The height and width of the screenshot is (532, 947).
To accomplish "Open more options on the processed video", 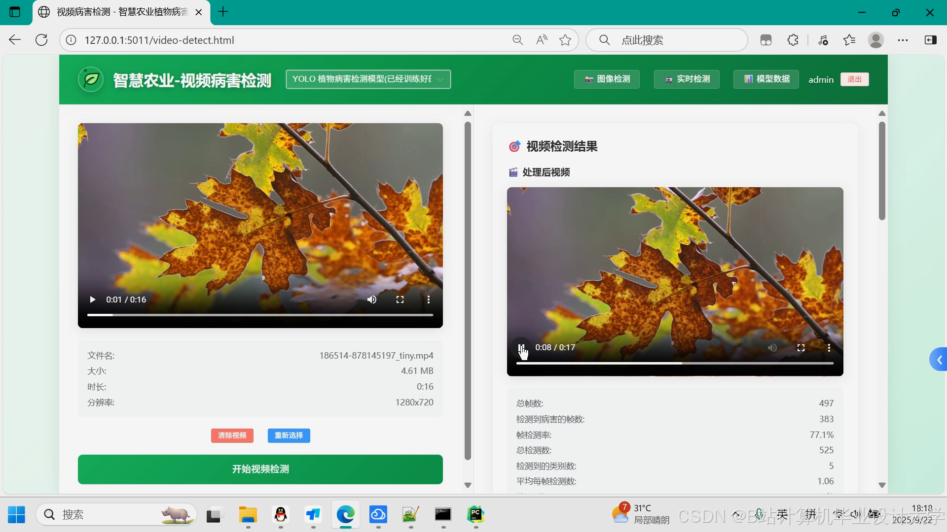I will pos(829,348).
